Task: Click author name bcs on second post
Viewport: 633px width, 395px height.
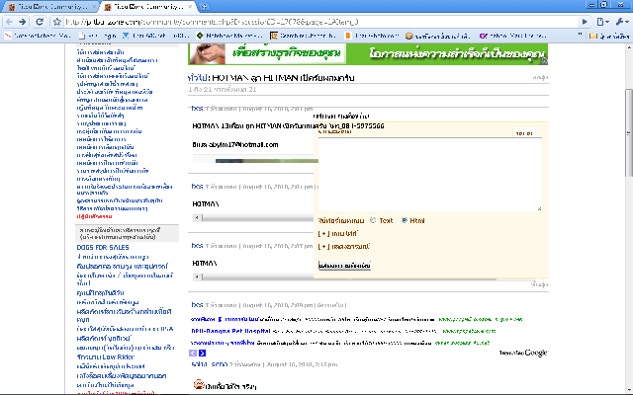Action: point(197,187)
